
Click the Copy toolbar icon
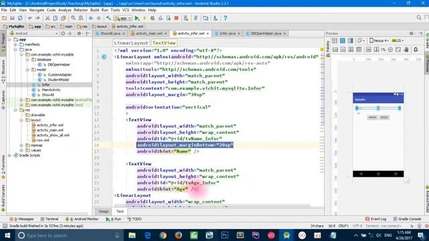click(55, 18)
